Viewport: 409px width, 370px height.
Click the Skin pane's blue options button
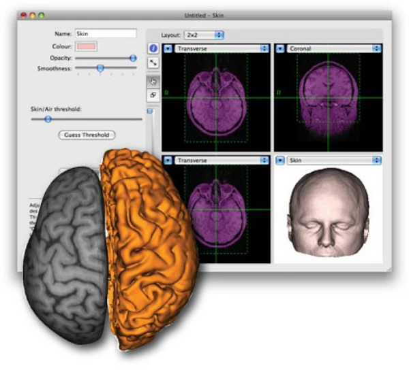(x=279, y=161)
